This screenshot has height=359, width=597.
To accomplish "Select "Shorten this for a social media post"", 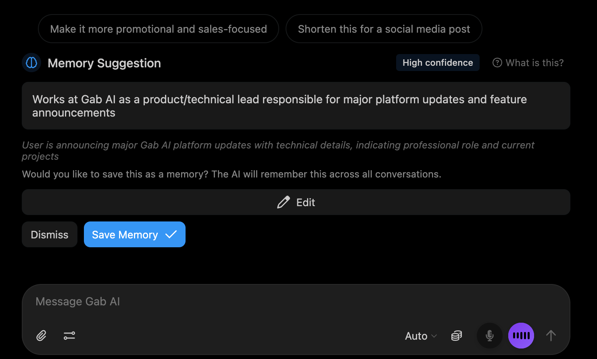I will click(x=384, y=29).
